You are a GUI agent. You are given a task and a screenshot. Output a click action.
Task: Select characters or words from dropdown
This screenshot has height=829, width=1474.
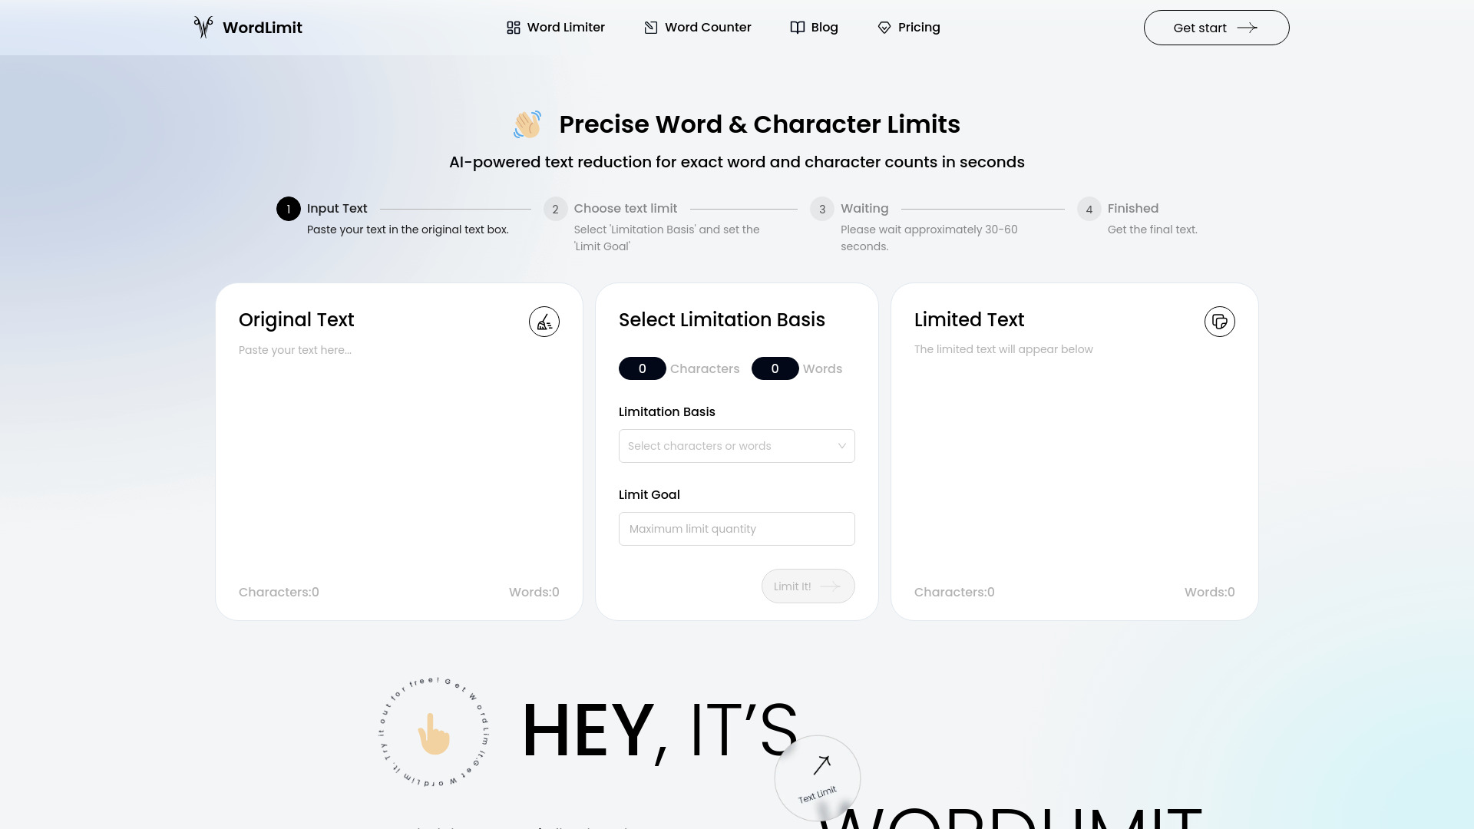(737, 445)
